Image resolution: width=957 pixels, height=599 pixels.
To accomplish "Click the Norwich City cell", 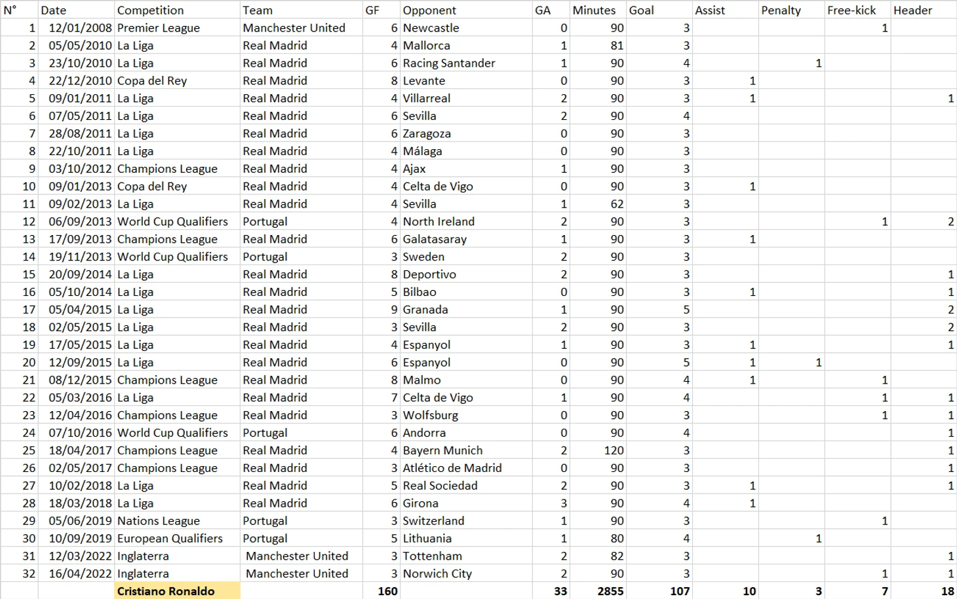I will pos(466,574).
